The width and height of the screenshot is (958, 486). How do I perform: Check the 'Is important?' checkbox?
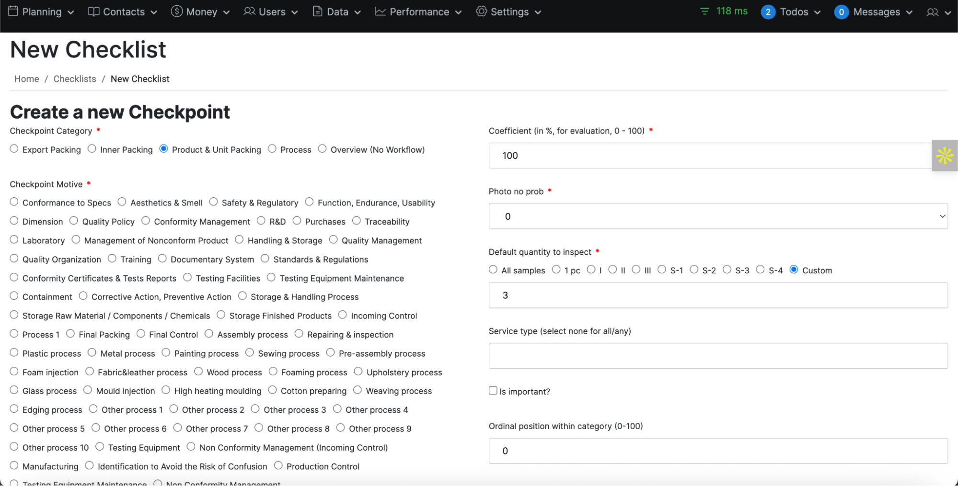(493, 391)
